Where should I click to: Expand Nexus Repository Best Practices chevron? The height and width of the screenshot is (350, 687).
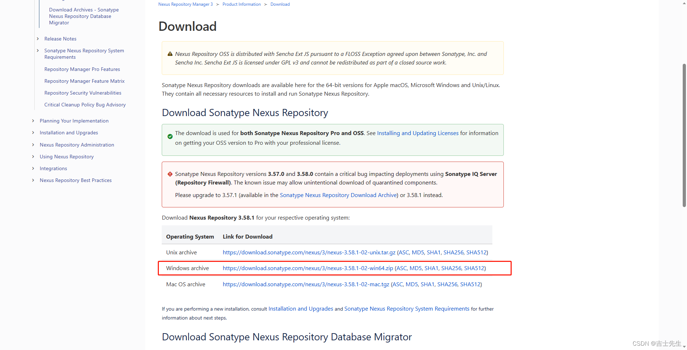[x=33, y=180]
